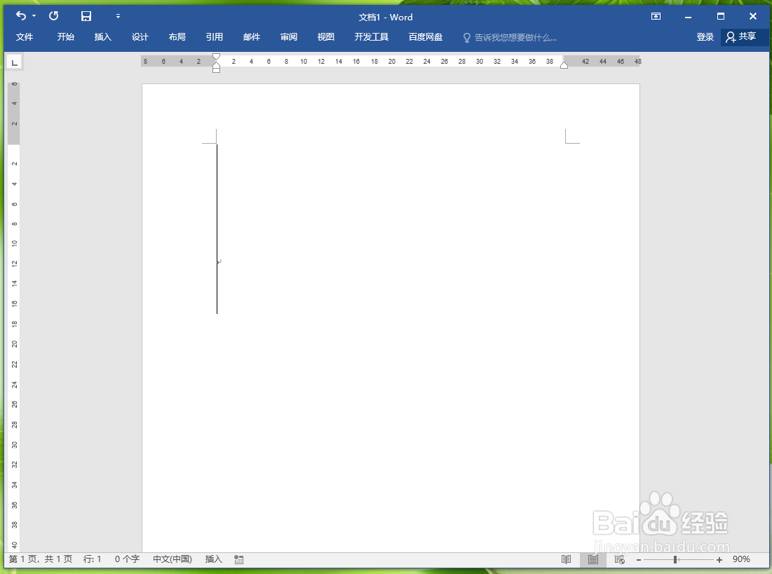Click the 告诉我您想要做什么 search box
The image size is (772, 574).
tap(515, 37)
